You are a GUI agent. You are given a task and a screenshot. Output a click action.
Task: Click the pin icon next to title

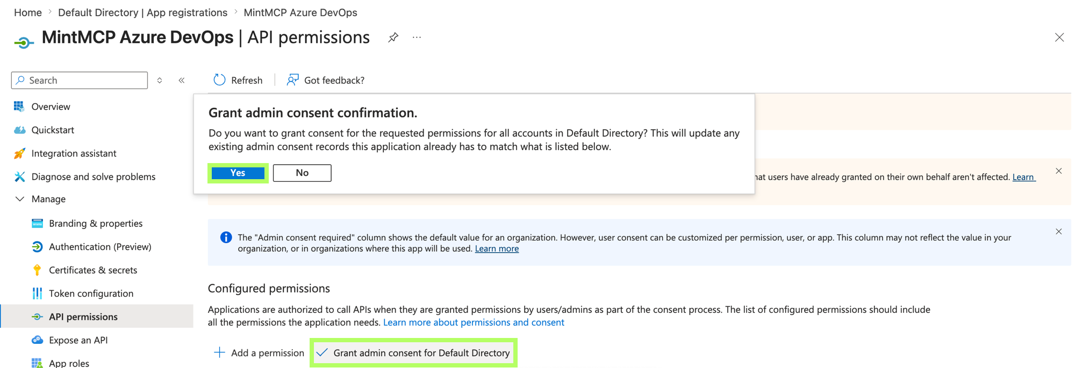(x=393, y=38)
